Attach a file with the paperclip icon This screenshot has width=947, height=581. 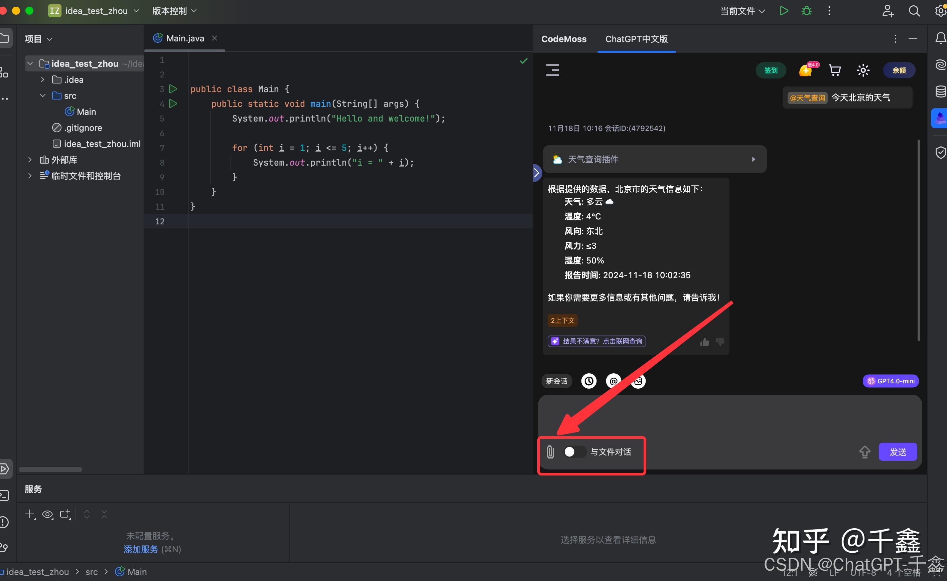pyautogui.click(x=550, y=452)
